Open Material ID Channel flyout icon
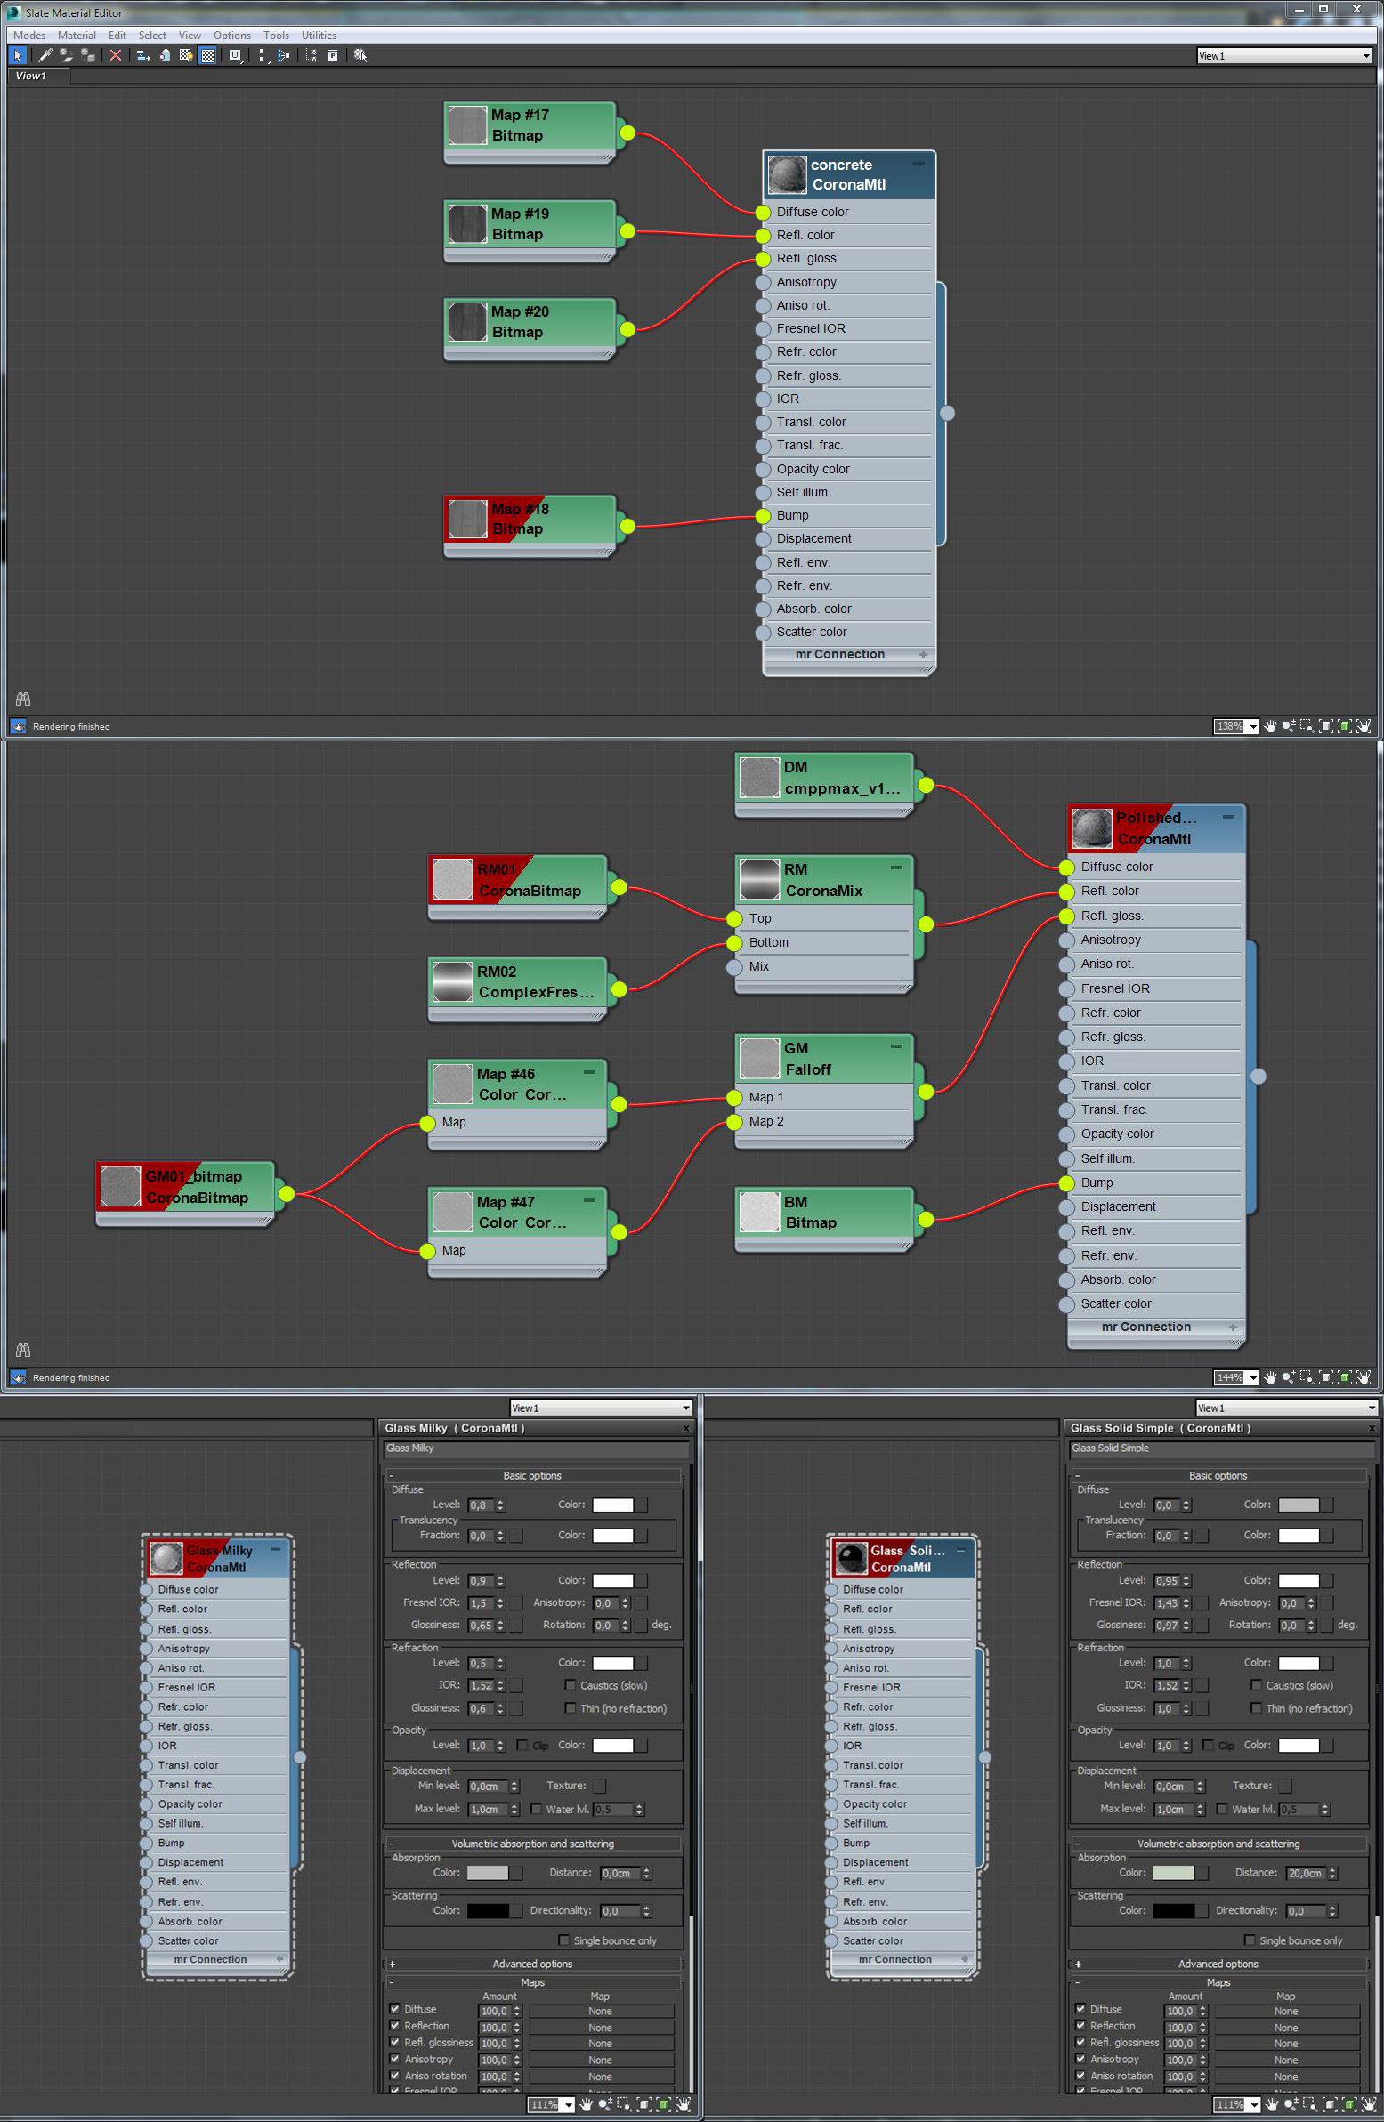 pyautogui.click(x=236, y=55)
